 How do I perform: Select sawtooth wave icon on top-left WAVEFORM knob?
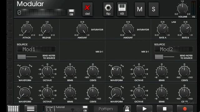point(31,66)
